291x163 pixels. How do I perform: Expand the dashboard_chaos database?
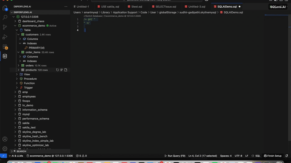(x=15, y=21)
